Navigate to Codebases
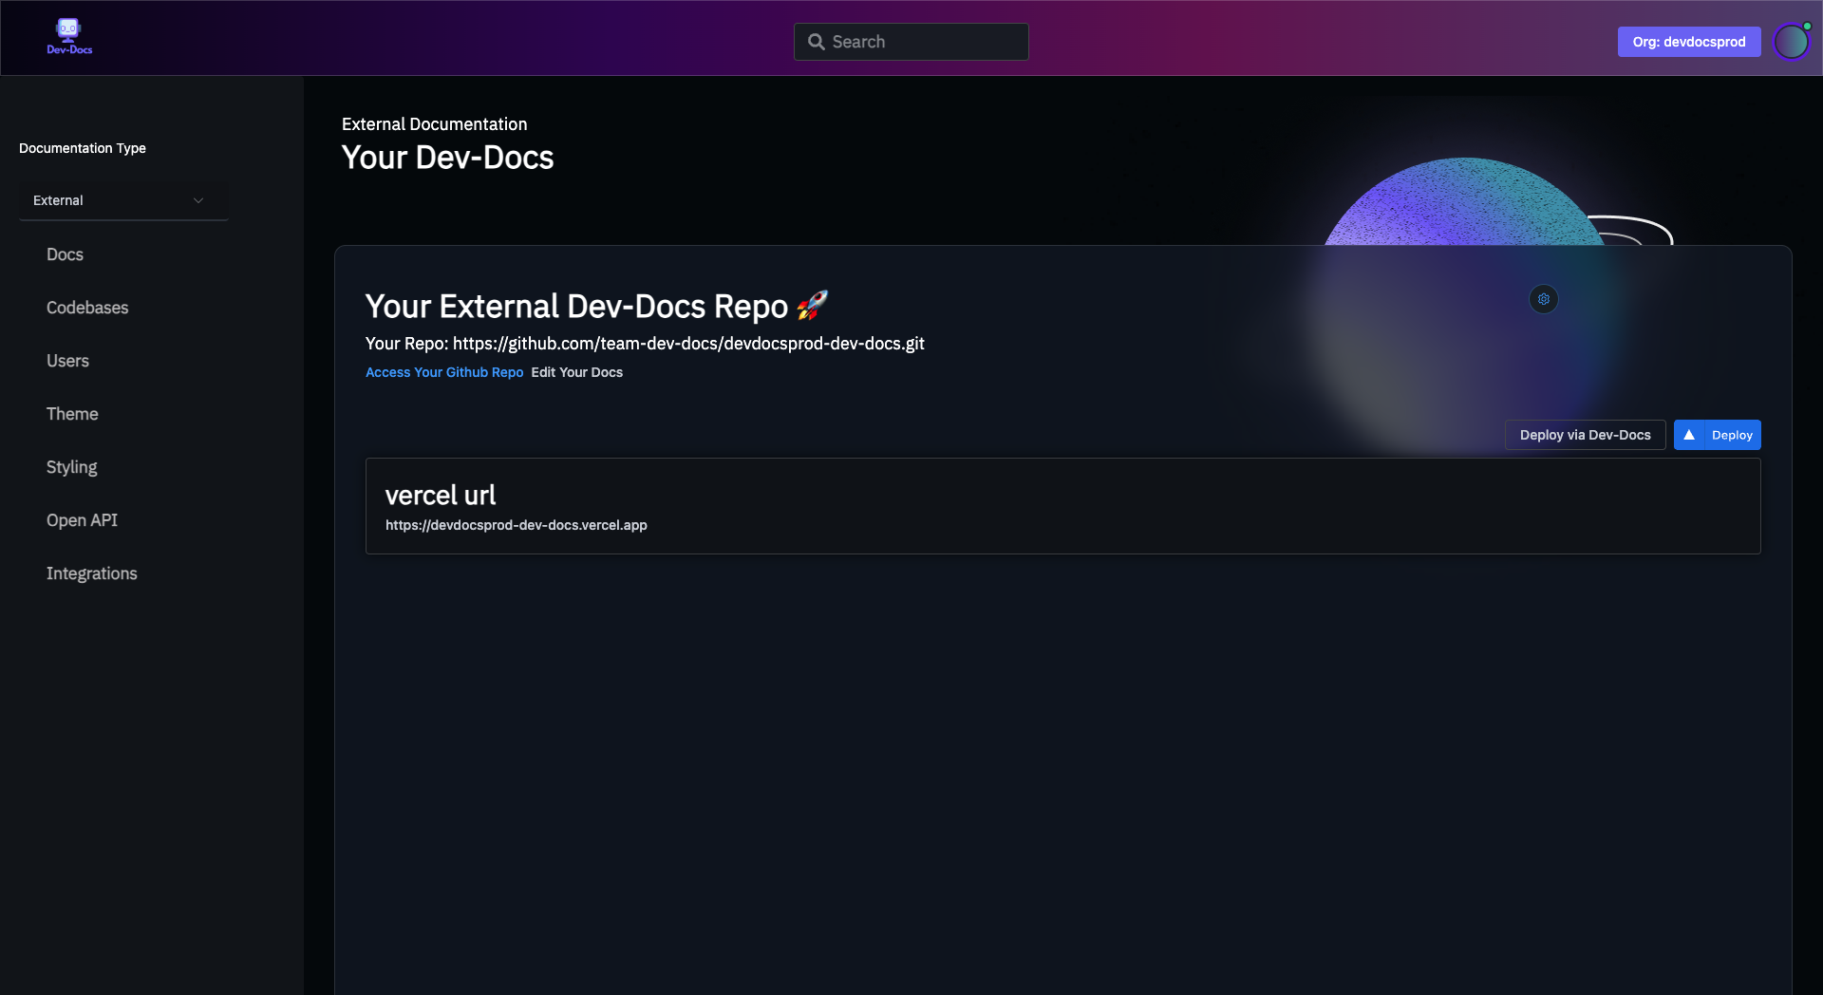The height and width of the screenshot is (995, 1823). tap(87, 308)
